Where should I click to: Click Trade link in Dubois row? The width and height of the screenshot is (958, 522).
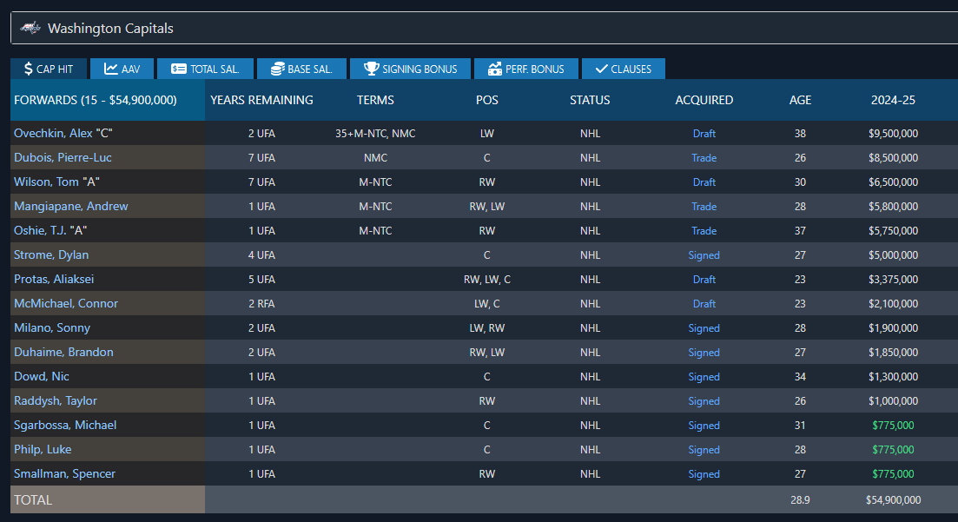tap(704, 158)
